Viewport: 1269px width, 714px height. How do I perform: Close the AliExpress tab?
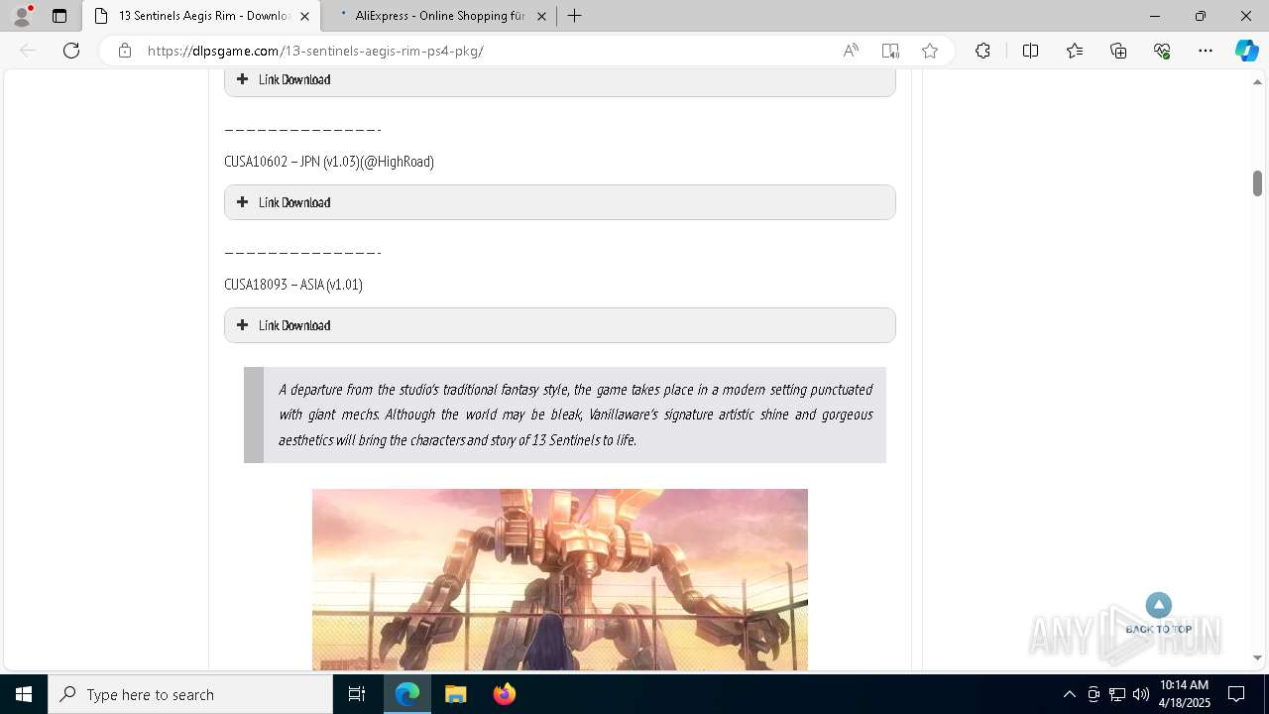pyautogui.click(x=541, y=16)
